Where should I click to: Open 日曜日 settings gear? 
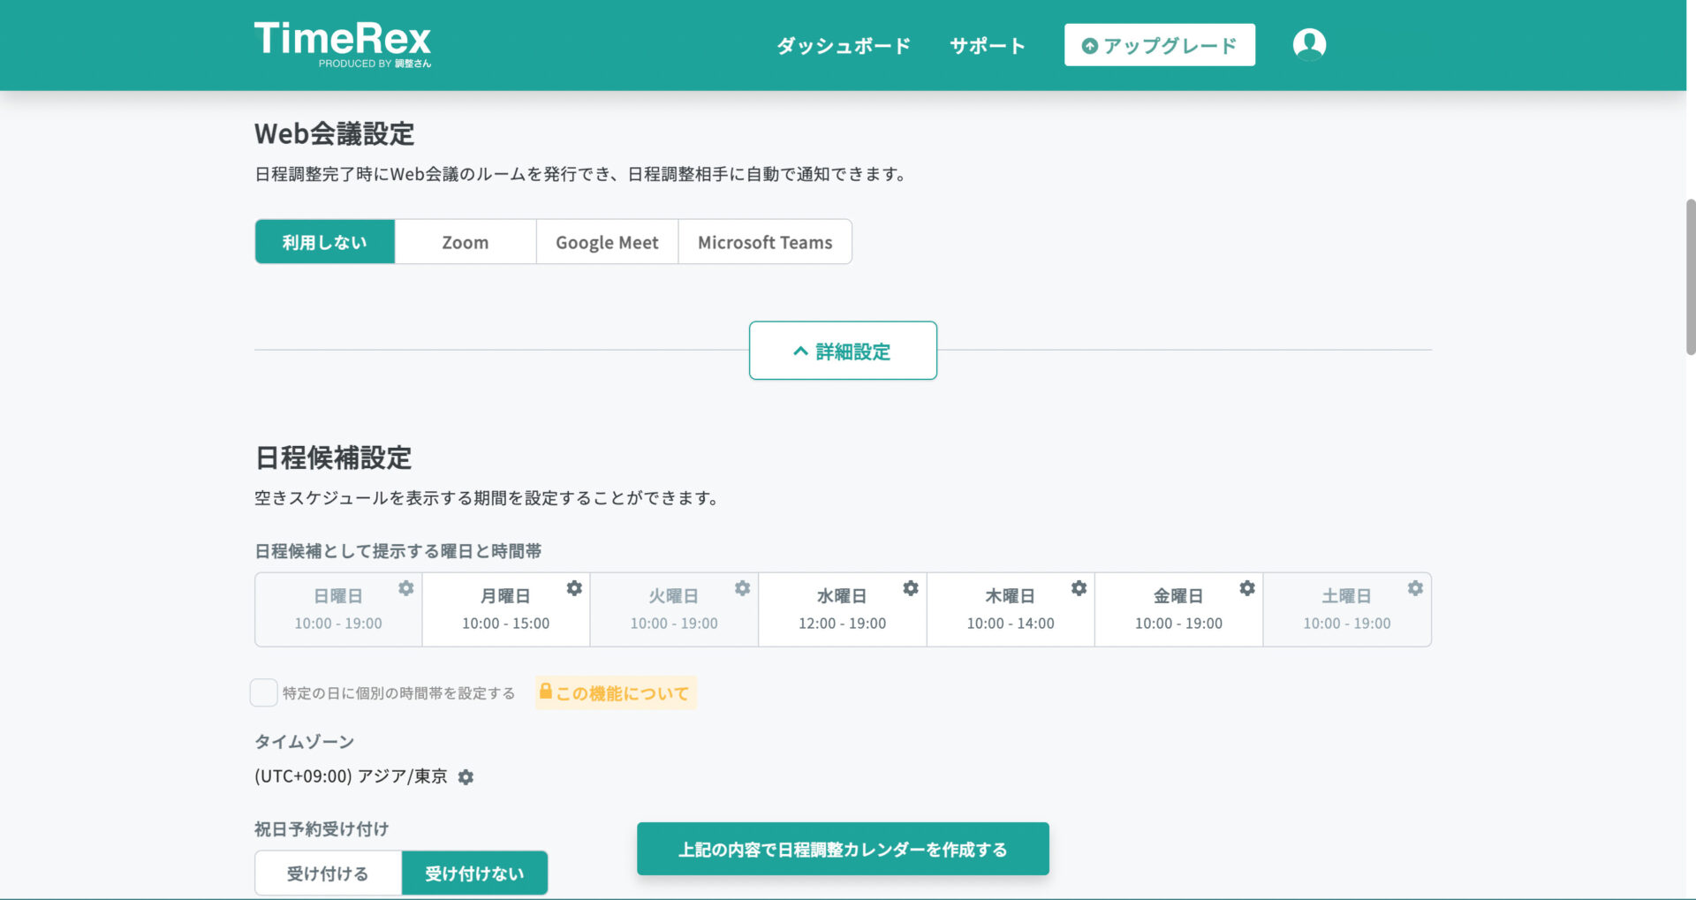click(406, 587)
